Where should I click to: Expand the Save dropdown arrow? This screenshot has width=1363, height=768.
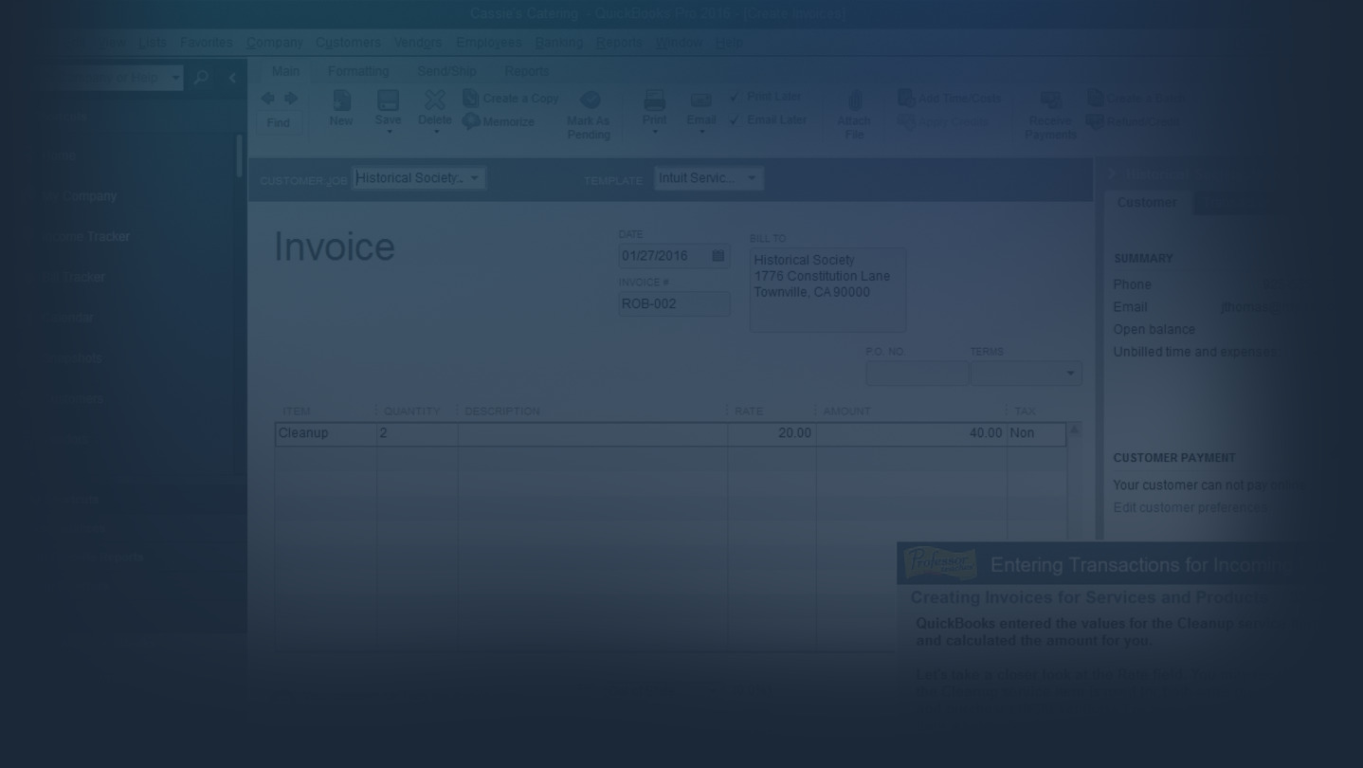(x=389, y=132)
